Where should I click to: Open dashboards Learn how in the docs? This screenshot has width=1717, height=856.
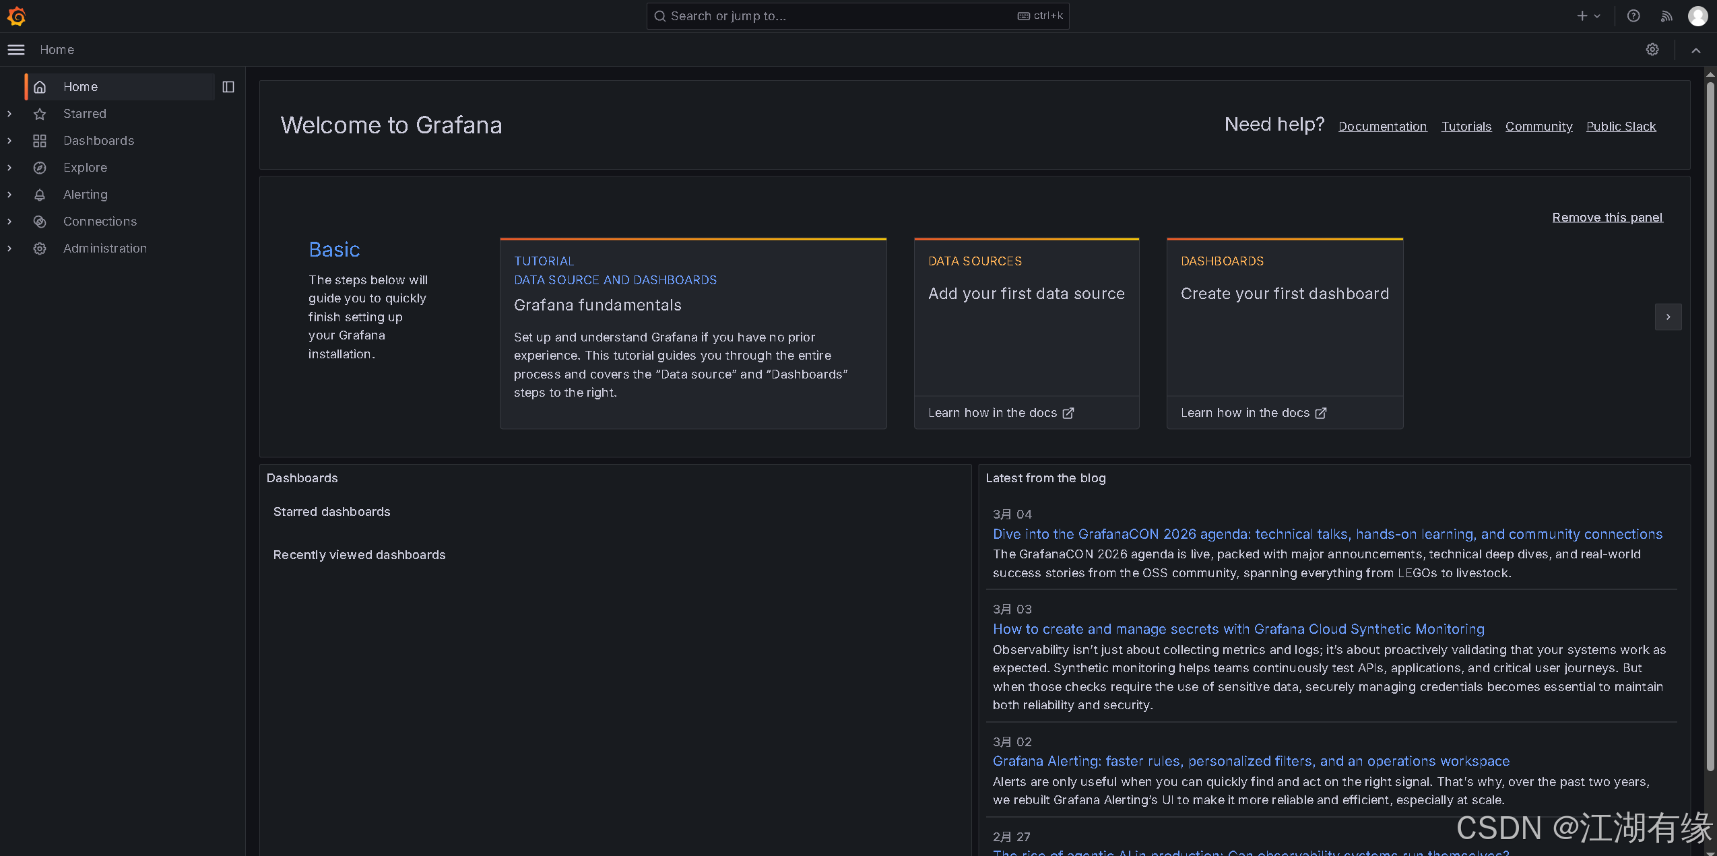[1253, 413]
